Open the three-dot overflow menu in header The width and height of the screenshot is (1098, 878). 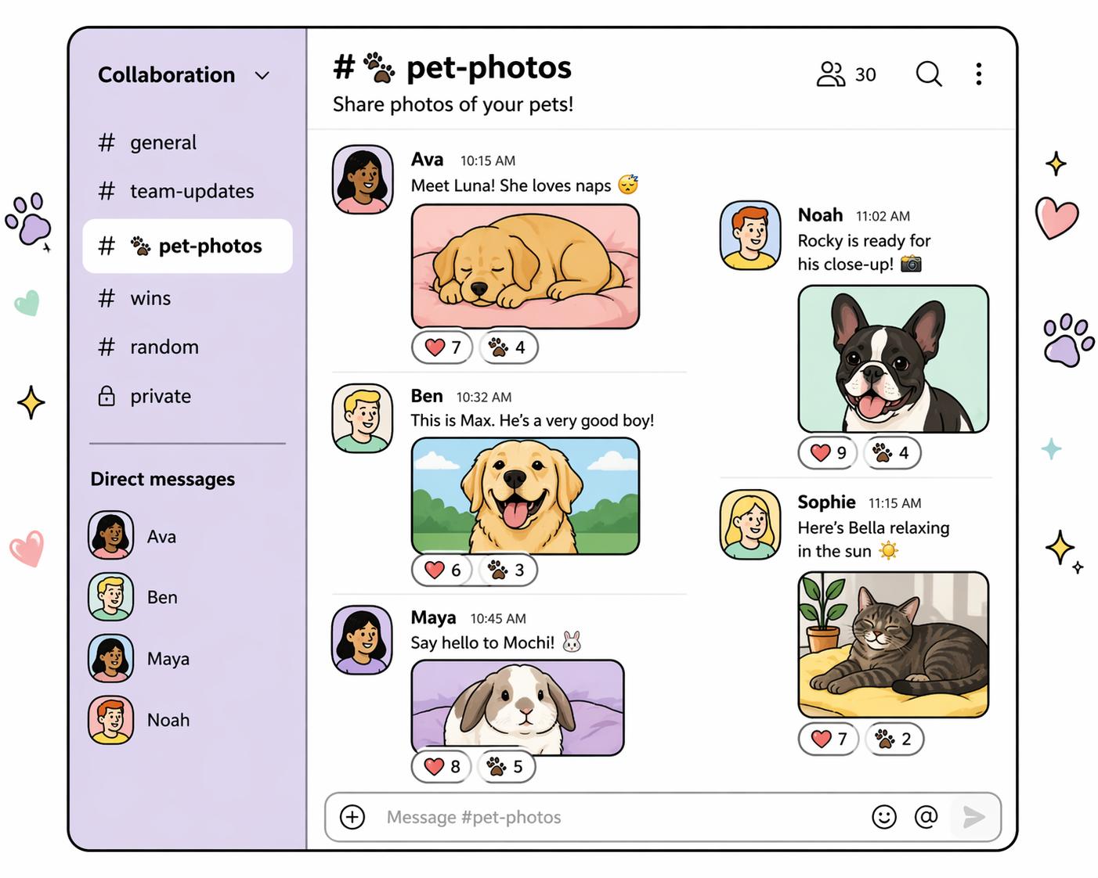click(978, 74)
